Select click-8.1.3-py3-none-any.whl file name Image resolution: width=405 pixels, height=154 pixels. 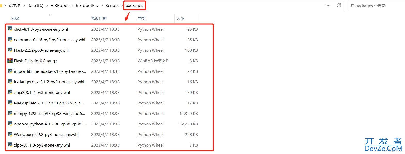(x=41, y=29)
